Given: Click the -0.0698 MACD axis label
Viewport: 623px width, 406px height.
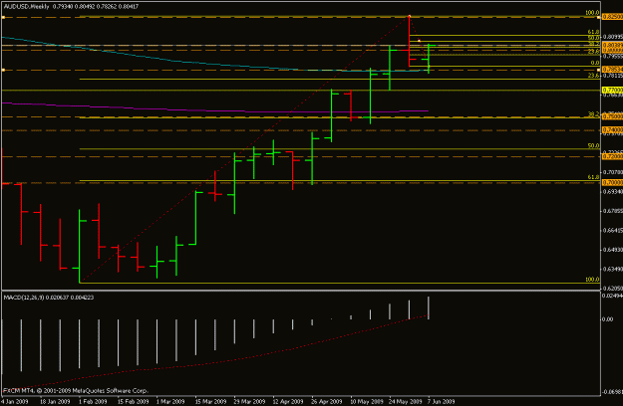Looking at the screenshot, I should click(612, 392).
